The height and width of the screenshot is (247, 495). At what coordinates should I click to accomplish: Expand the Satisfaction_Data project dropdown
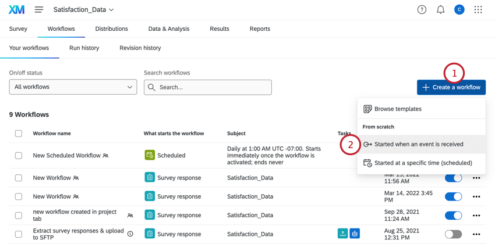[83, 10]
